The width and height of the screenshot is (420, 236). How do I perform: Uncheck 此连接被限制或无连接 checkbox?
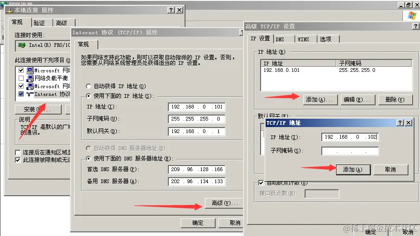click(x=18, y=160)
